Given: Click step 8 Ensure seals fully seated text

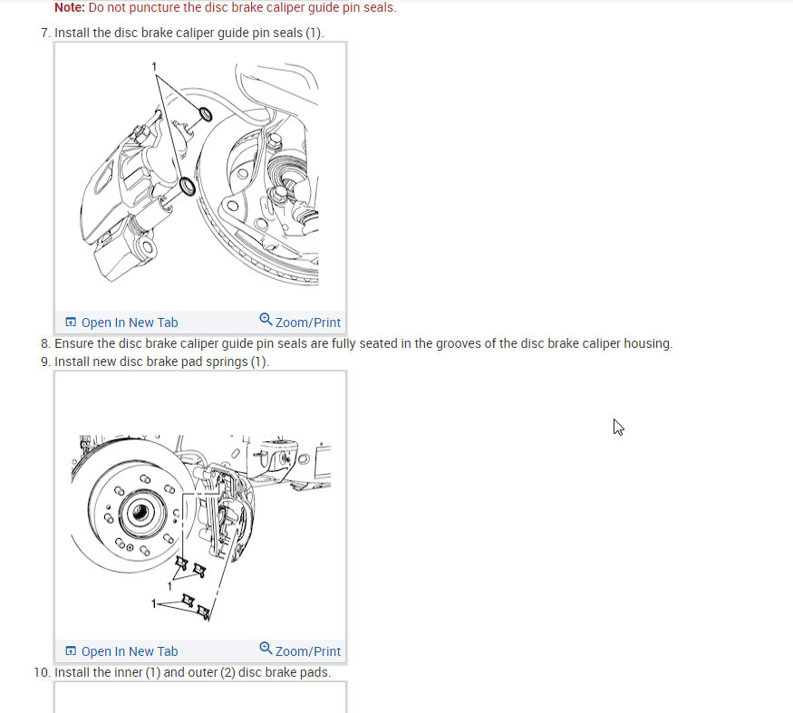Looking at the screenshot, I should click(x=363, y=344).
